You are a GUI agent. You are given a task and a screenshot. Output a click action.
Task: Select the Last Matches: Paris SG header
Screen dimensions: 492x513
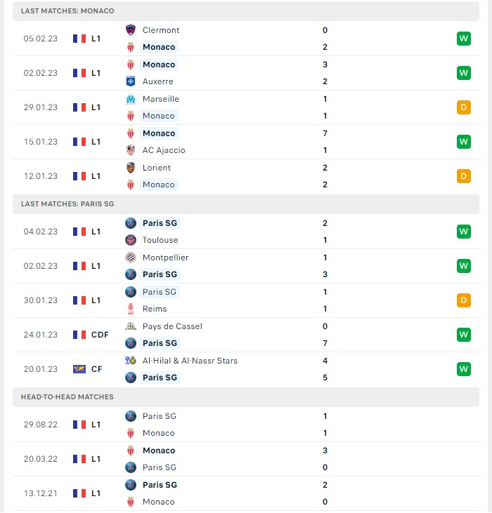pos(246,204)
